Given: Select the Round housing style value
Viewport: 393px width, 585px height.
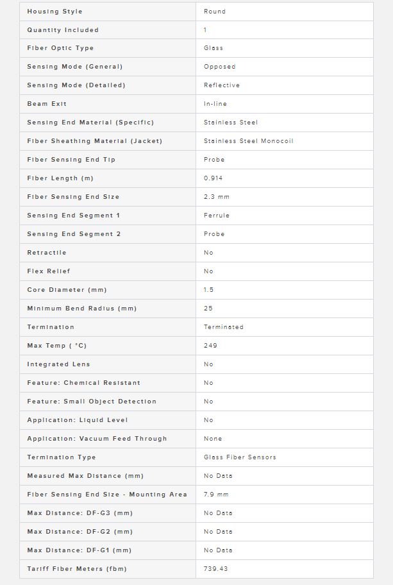Looking at the screenshot, I should click(214, 12).
